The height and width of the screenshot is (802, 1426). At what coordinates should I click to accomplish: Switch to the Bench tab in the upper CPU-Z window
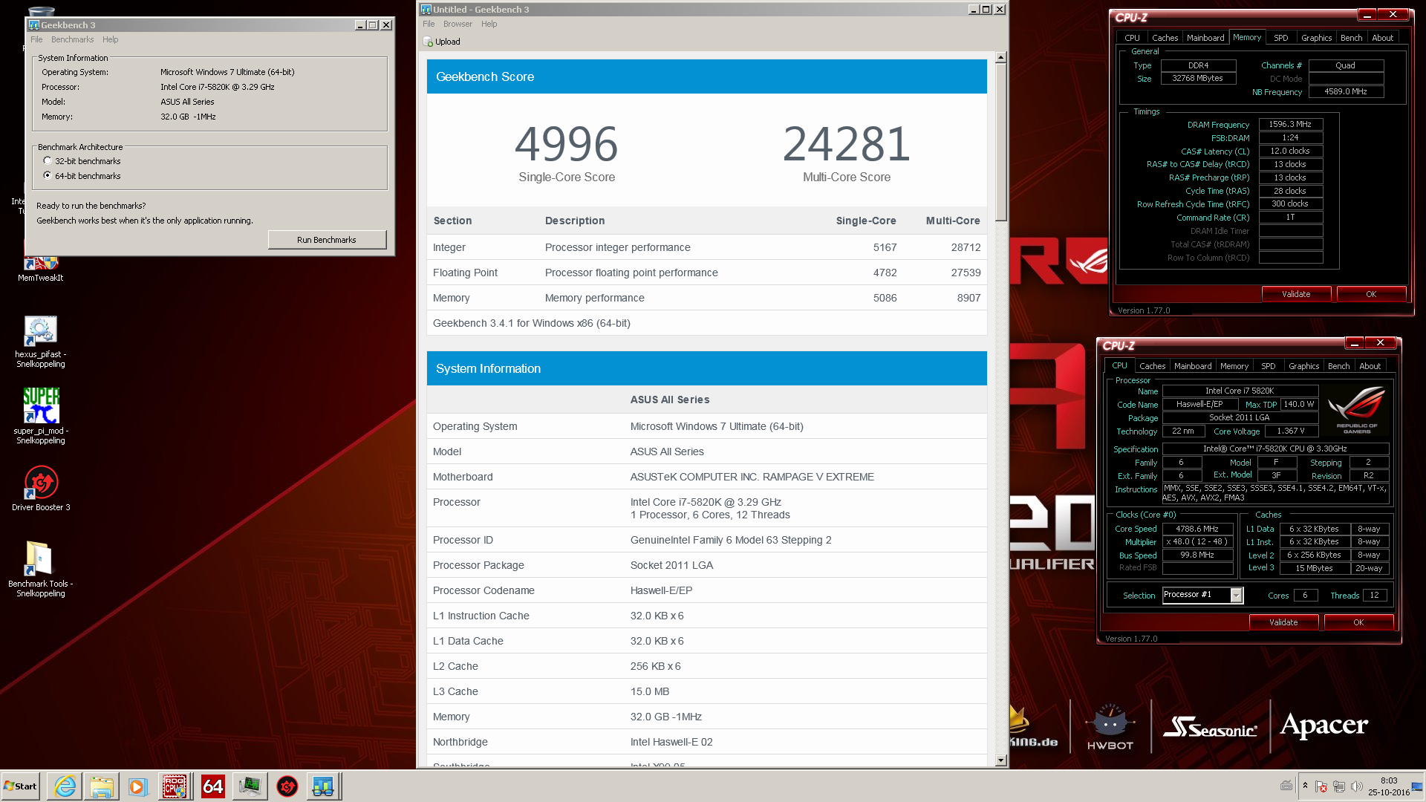(x=1352, y=38)
